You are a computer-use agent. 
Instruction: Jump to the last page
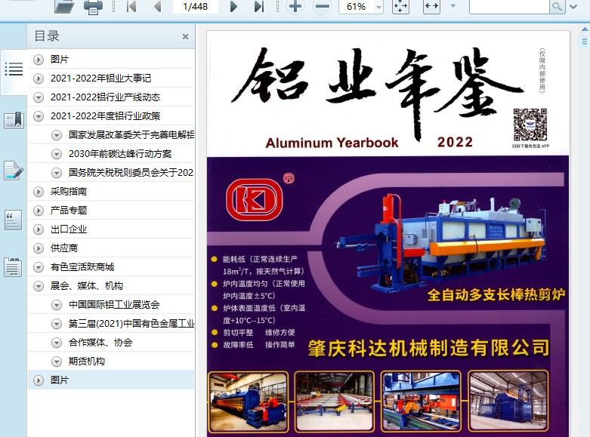[x=259, y=6]
